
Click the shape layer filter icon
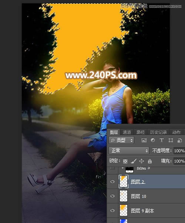click(x=171, y=140)
